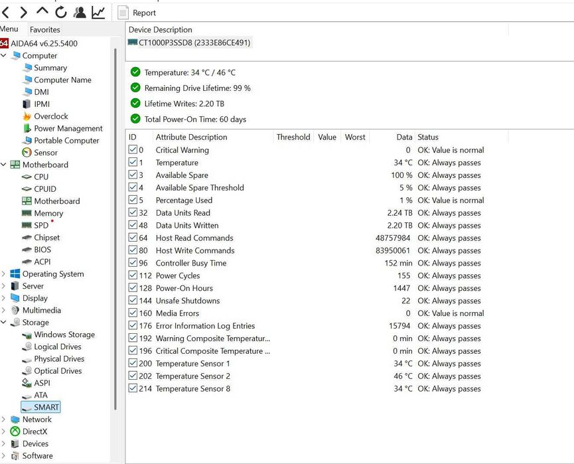This screenshot has height=464, width=574.
Task: Open the graph chart icon in the toolbar
Action: click(98, 13)
